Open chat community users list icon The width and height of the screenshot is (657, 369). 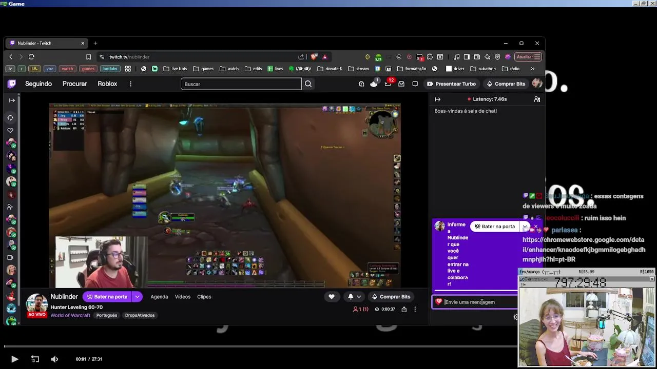537,99
